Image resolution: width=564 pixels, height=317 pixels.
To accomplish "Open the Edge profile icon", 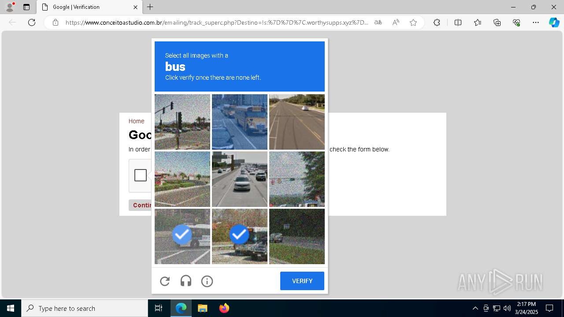I will (10, 7).
